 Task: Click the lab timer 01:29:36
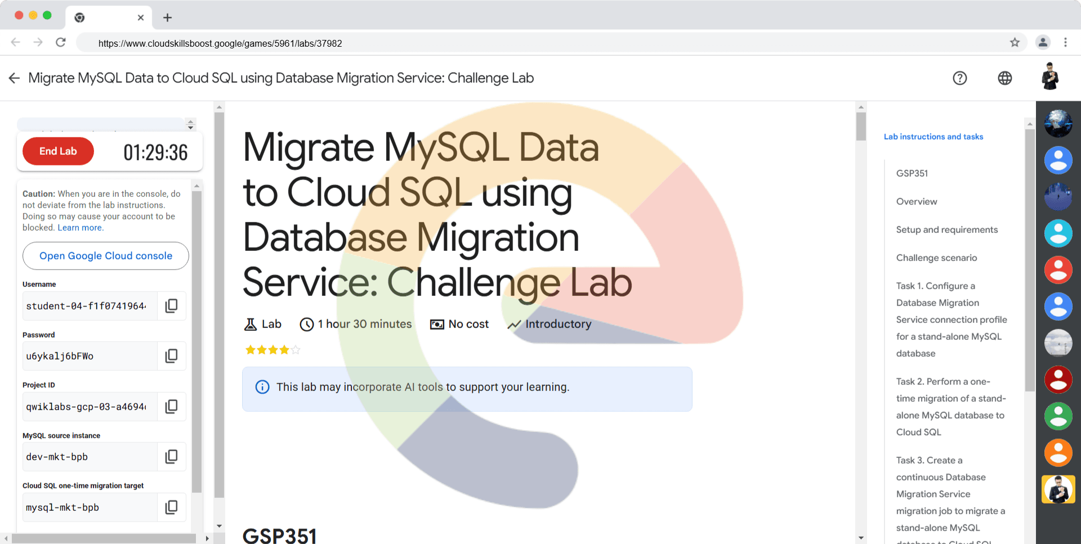[x=155, y=152]
